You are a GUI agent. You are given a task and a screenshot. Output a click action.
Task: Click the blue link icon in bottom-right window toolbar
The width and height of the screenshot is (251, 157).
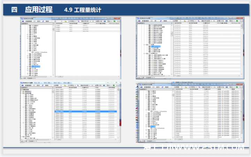tap(162, 87)
